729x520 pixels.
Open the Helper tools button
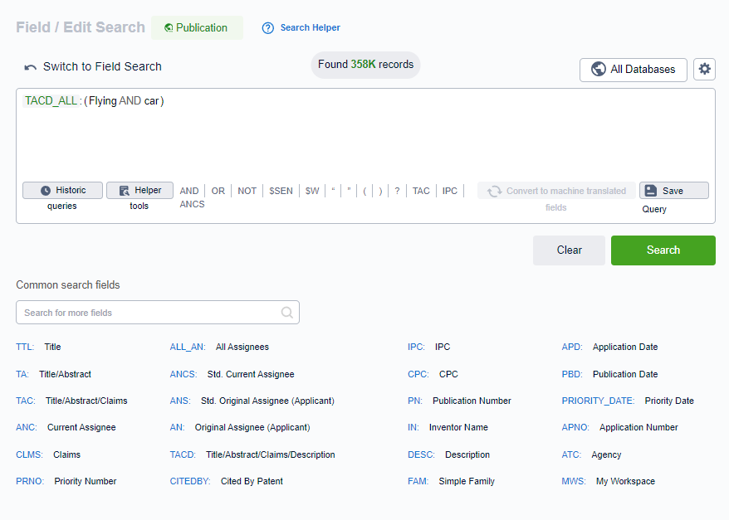139,191
